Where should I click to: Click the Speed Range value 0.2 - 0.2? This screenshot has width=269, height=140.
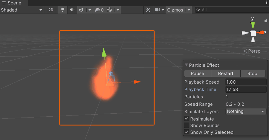pyautogui.click(x=235, y=104)
